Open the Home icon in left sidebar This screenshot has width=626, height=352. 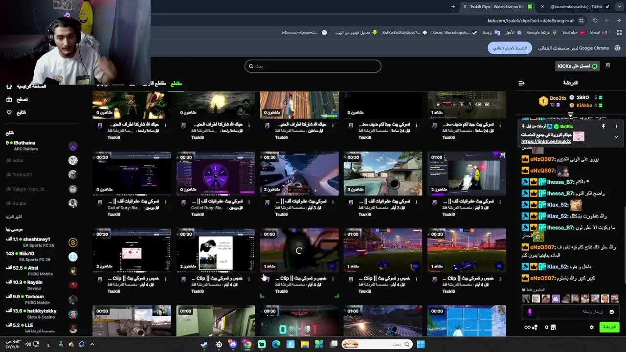coord(9,87)
